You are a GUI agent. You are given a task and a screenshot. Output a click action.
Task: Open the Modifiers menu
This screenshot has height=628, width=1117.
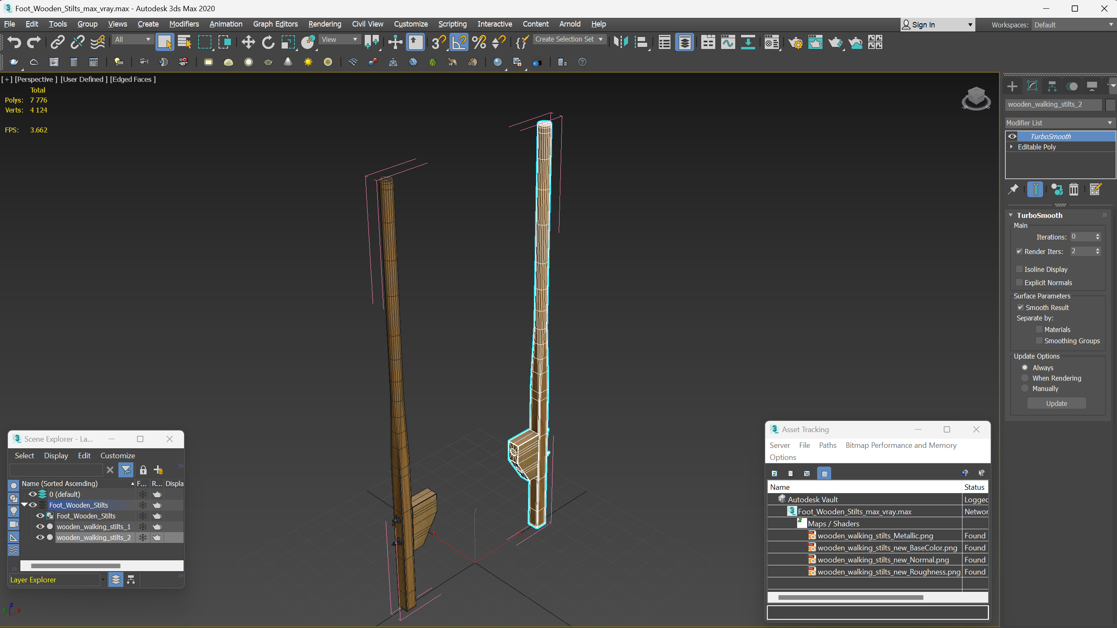click(x=184, y=24)
